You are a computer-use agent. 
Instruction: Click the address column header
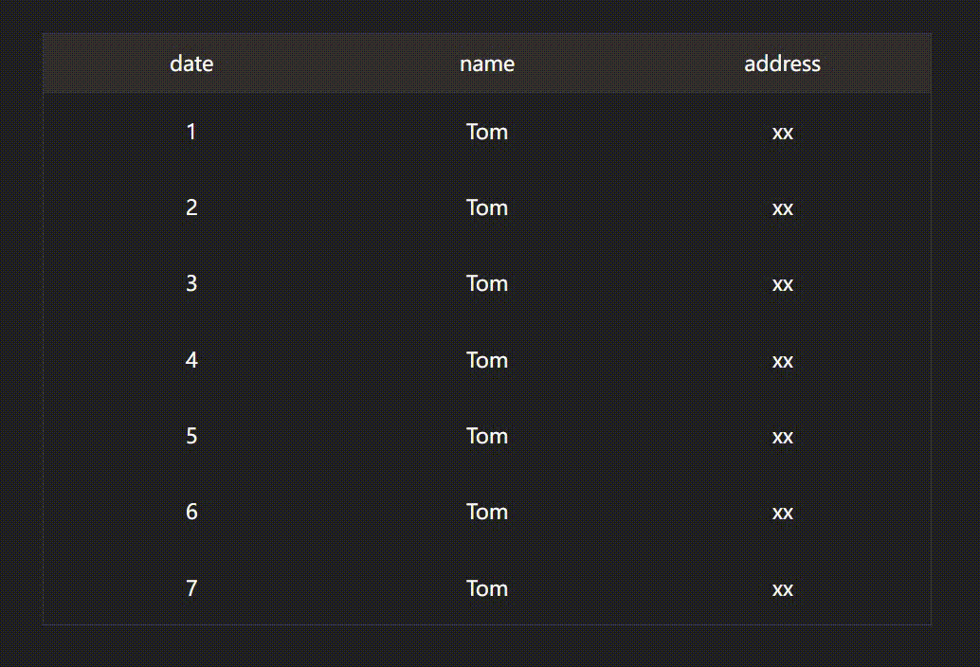(x=782, y=63)
